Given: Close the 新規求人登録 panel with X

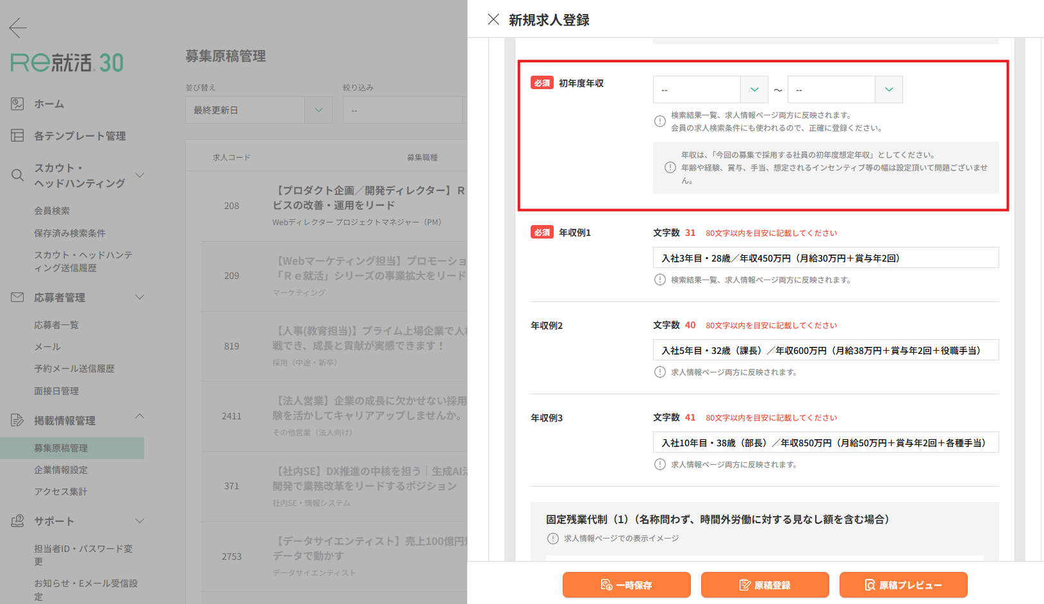Looking at the screenshot, I should pos(493,19).
